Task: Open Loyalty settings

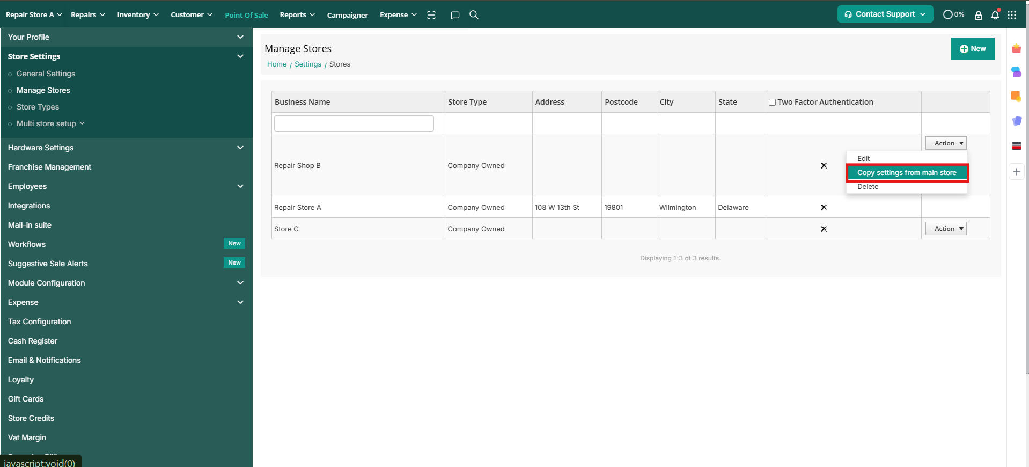Action: (x=21, y=380)
